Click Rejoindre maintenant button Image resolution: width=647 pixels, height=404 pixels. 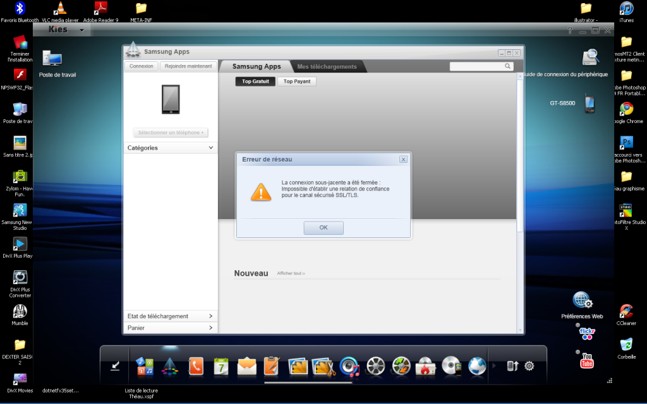pos(188,66)
